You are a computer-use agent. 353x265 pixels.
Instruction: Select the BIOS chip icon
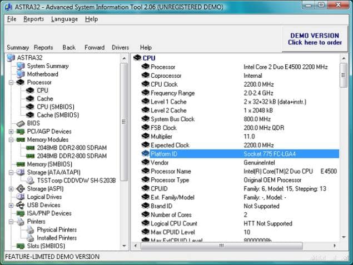(x=21, y=123)
